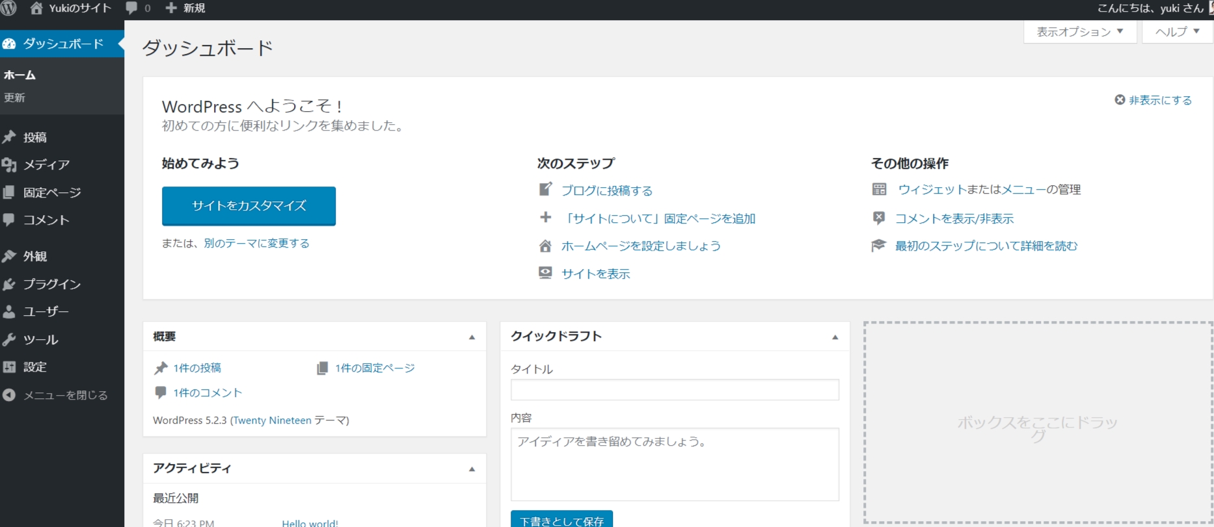Click the monitor icon beside サイトを表示

pos(545,273)
